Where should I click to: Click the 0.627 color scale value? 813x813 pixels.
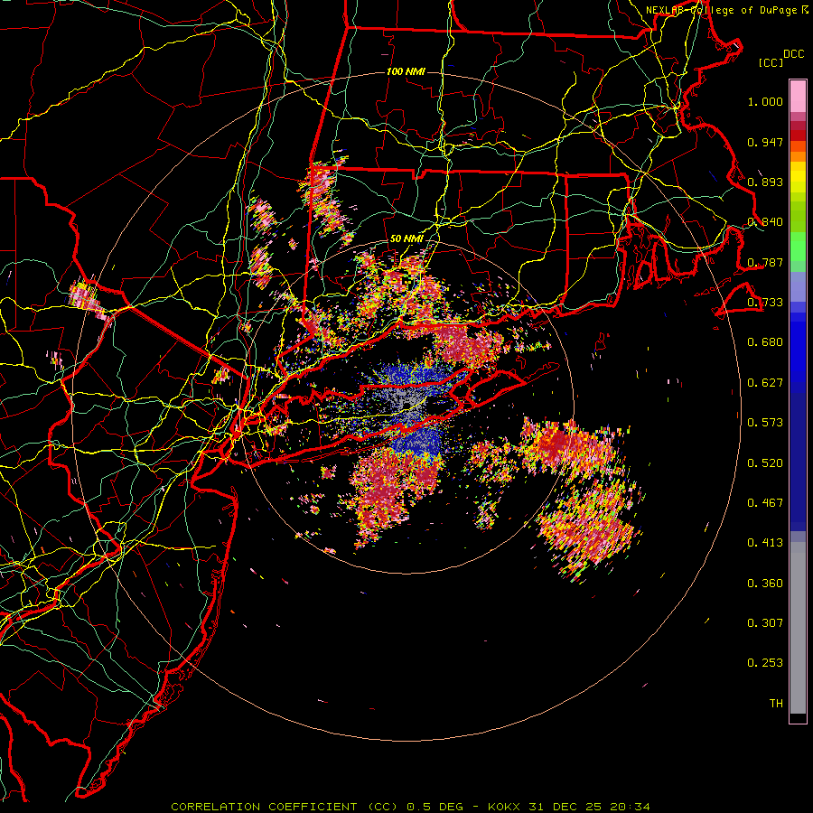pyautogui.click(x=765, y=383)
